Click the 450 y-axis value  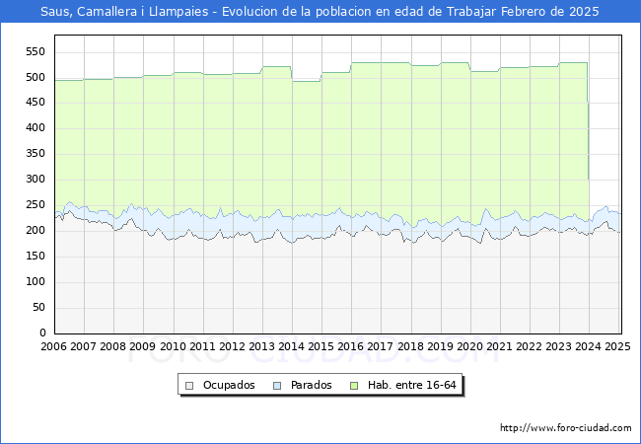(x=36, y=103)
